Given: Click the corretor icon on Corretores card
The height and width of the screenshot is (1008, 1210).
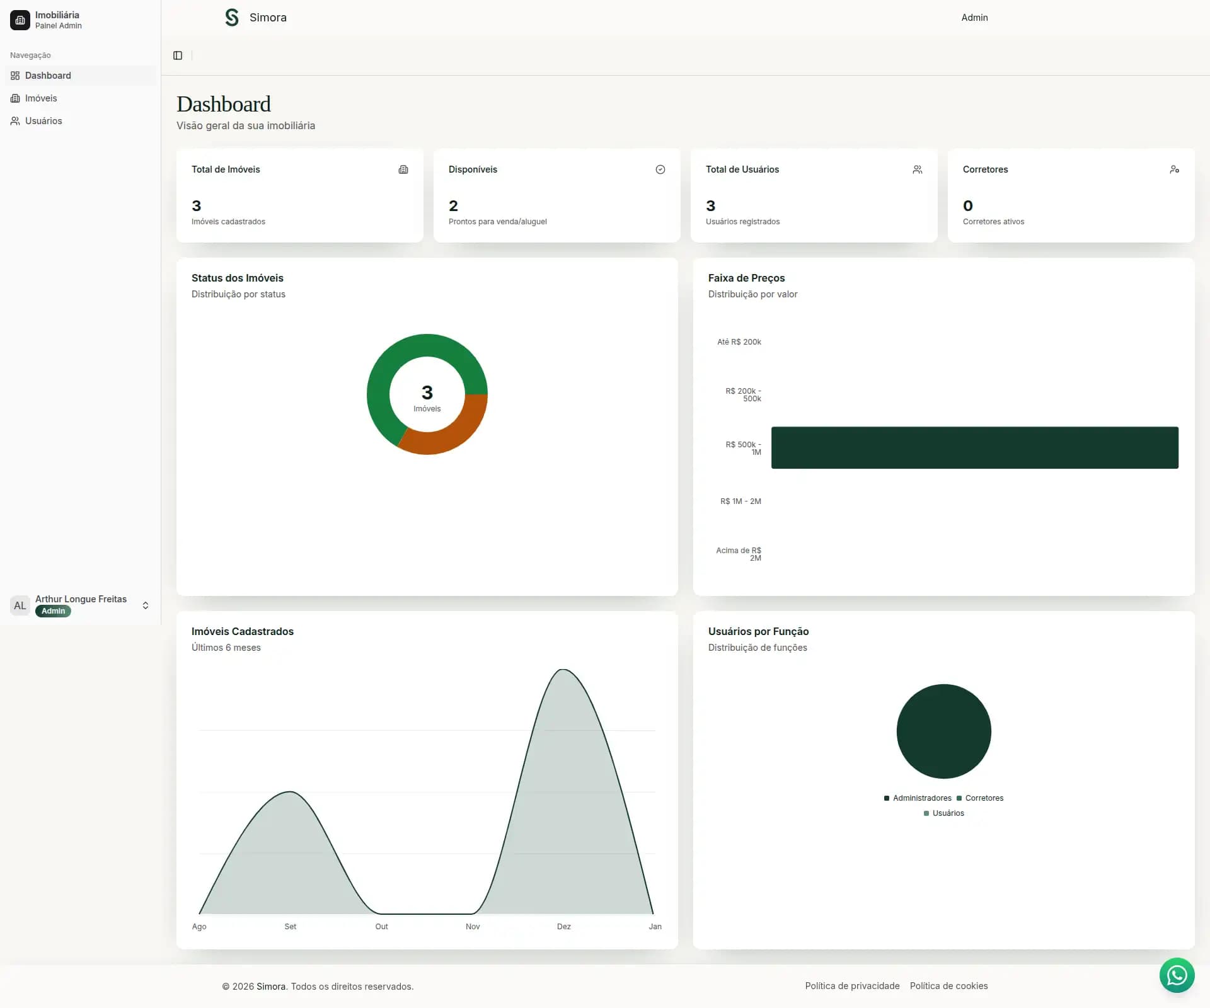Looking at the screenshot, I should pos(1175,169).
